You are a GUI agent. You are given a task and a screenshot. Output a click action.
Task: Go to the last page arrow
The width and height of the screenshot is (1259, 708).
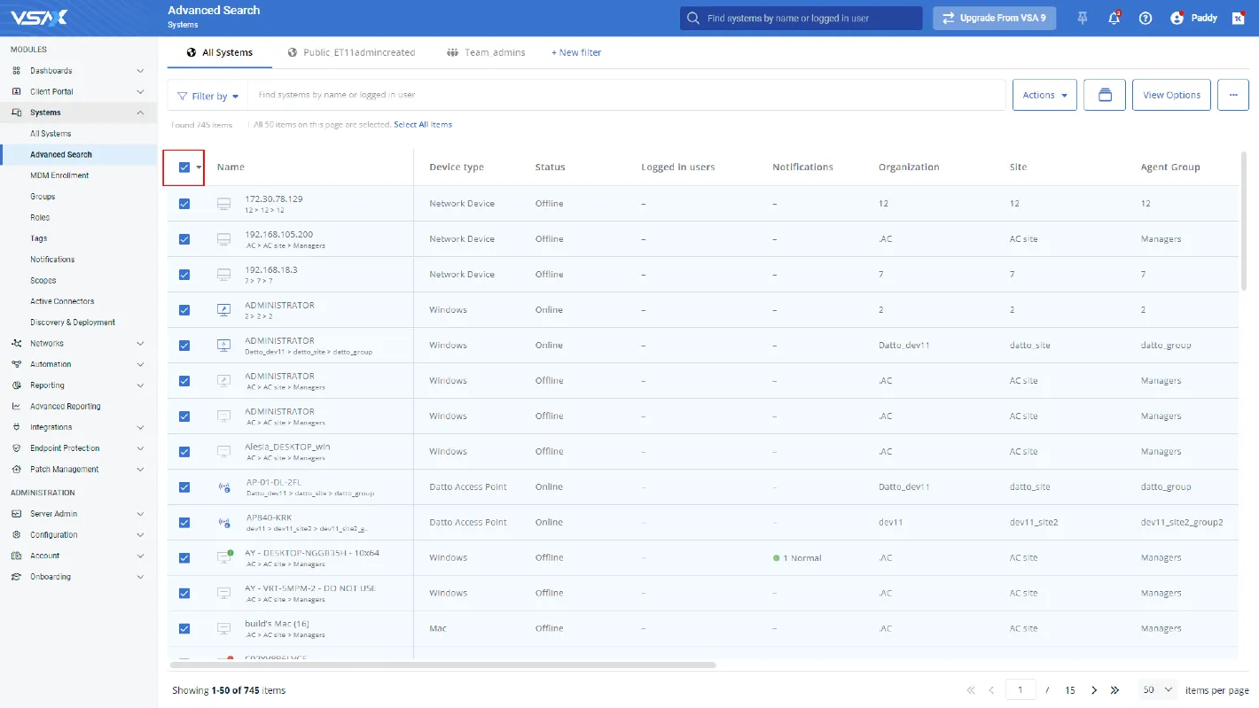point(1115,690)
